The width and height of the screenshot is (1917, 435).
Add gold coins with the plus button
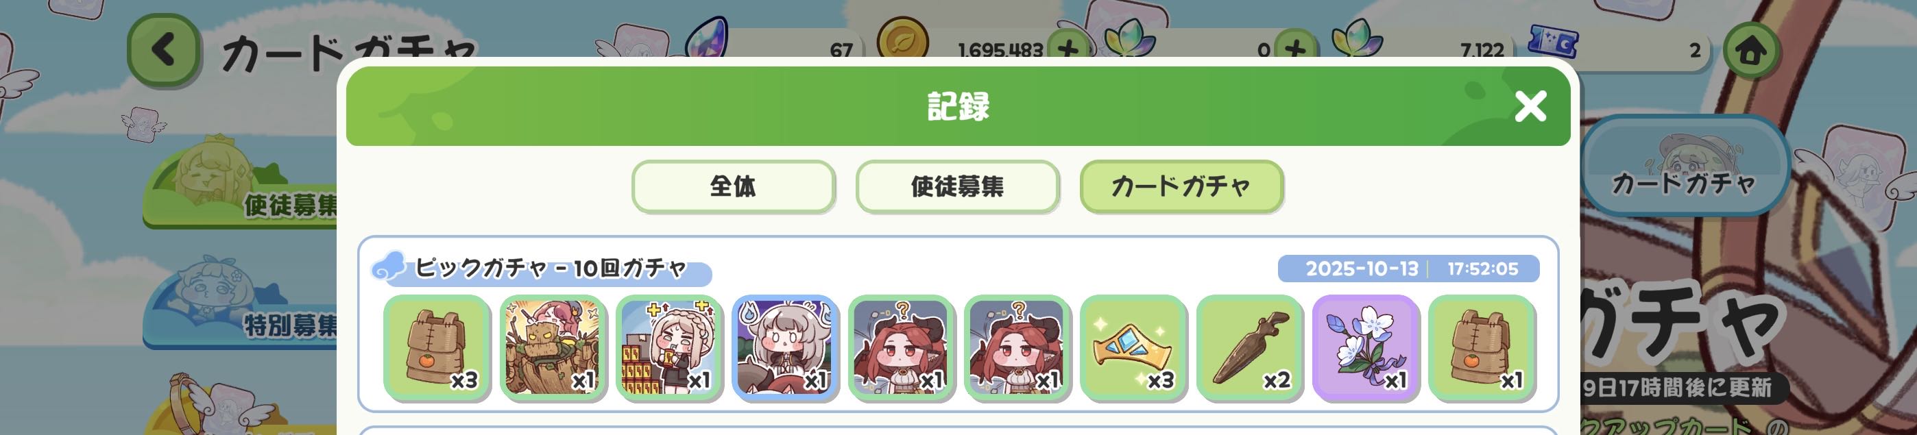point(1069,49)
